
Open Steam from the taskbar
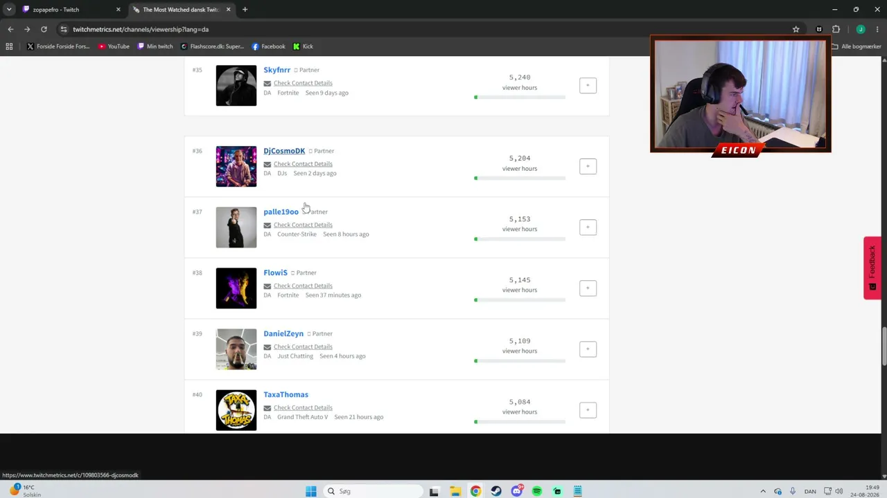pyautogui.click(x=496, y=491)
